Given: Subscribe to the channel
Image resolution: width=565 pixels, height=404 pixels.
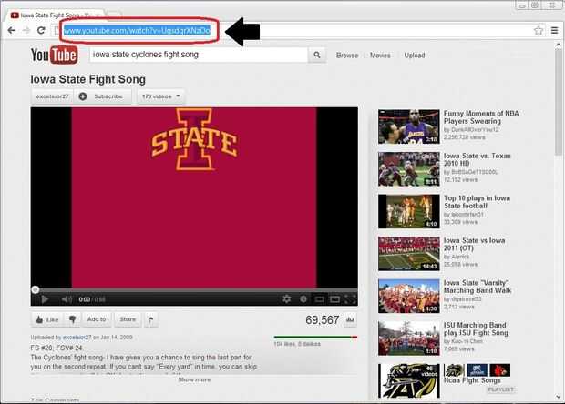Looking at the screenshot, I should tap(103, 96).
